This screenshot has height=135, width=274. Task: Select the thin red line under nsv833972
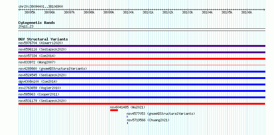pos(142,65)
